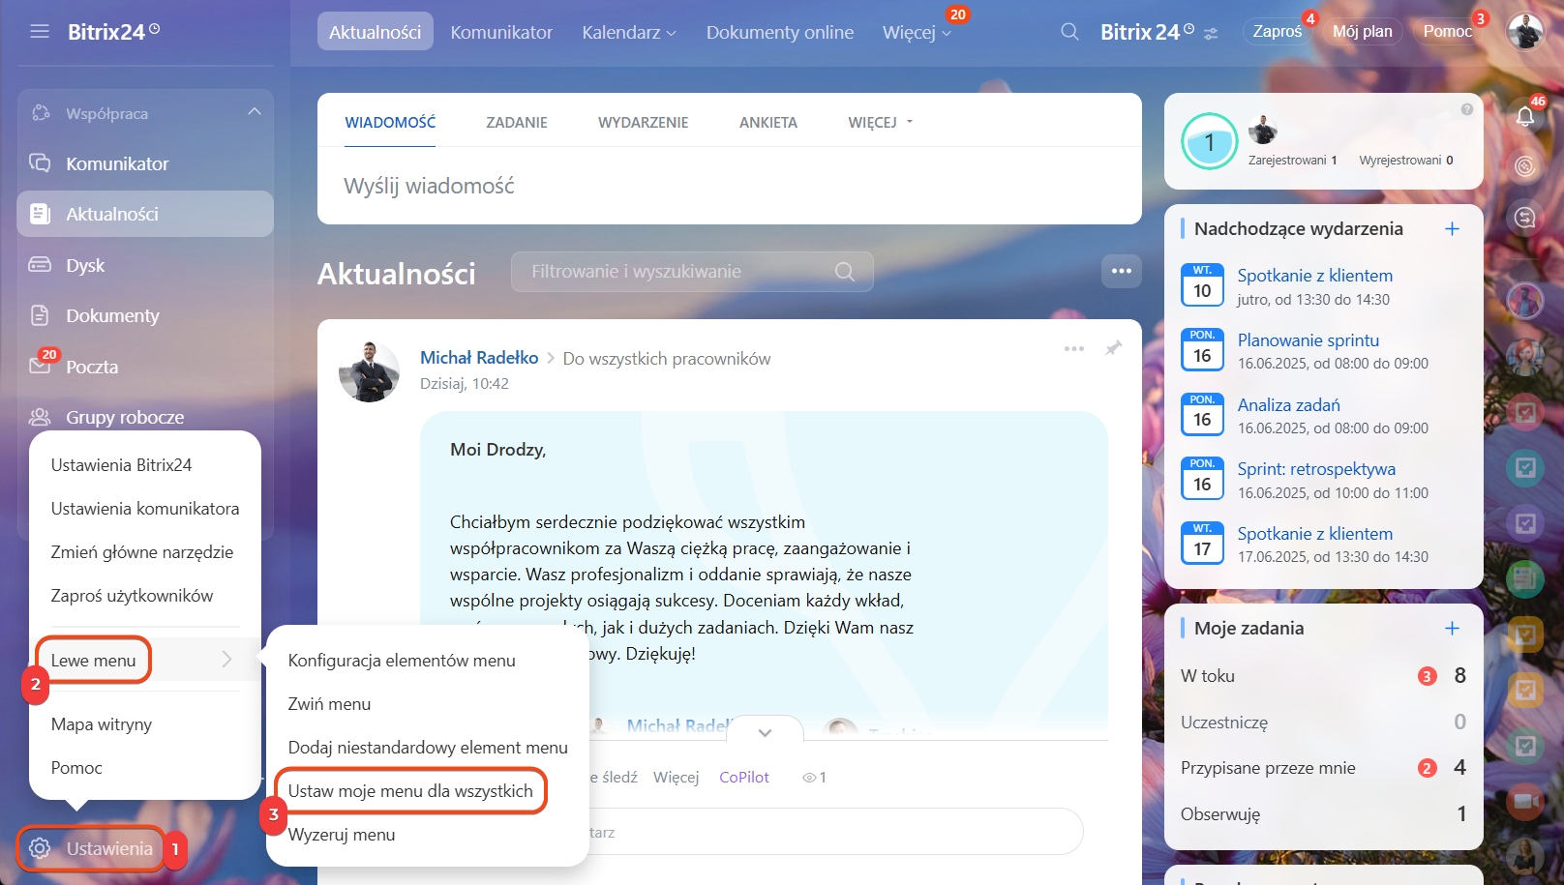Open the search magnifier in top bar

(1069, 32)
